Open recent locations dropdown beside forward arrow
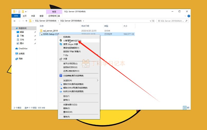 coord(23,21)
